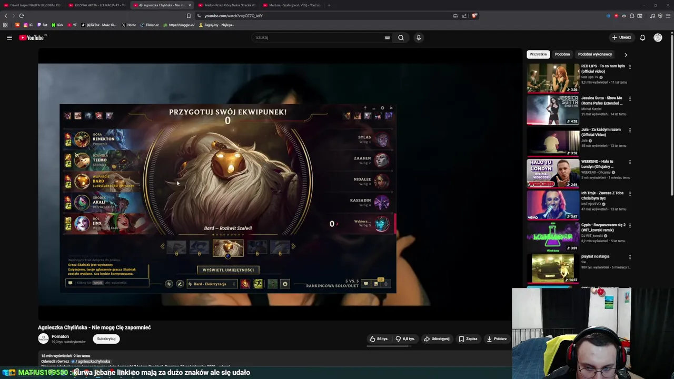Click the YouTube search magnifier button
674x379 pixels.
(401, 37)
